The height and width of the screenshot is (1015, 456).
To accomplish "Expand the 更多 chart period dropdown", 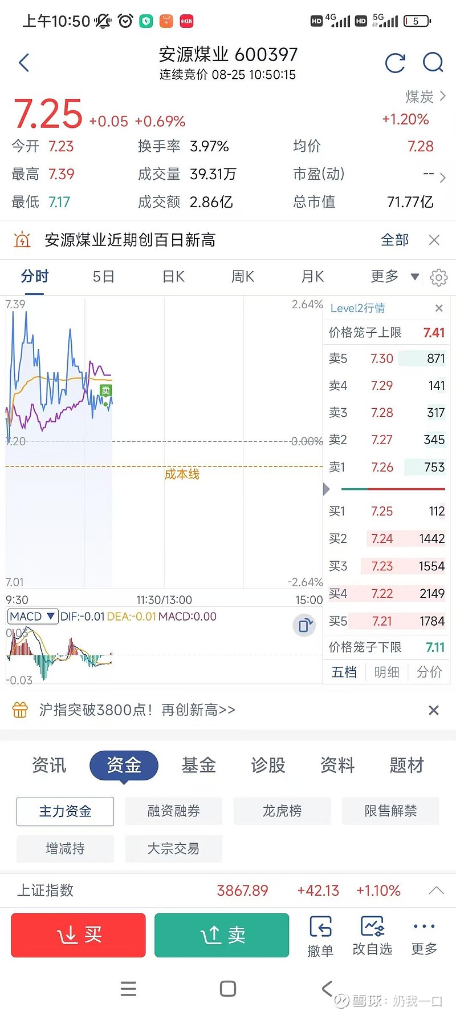I will 394,277.
